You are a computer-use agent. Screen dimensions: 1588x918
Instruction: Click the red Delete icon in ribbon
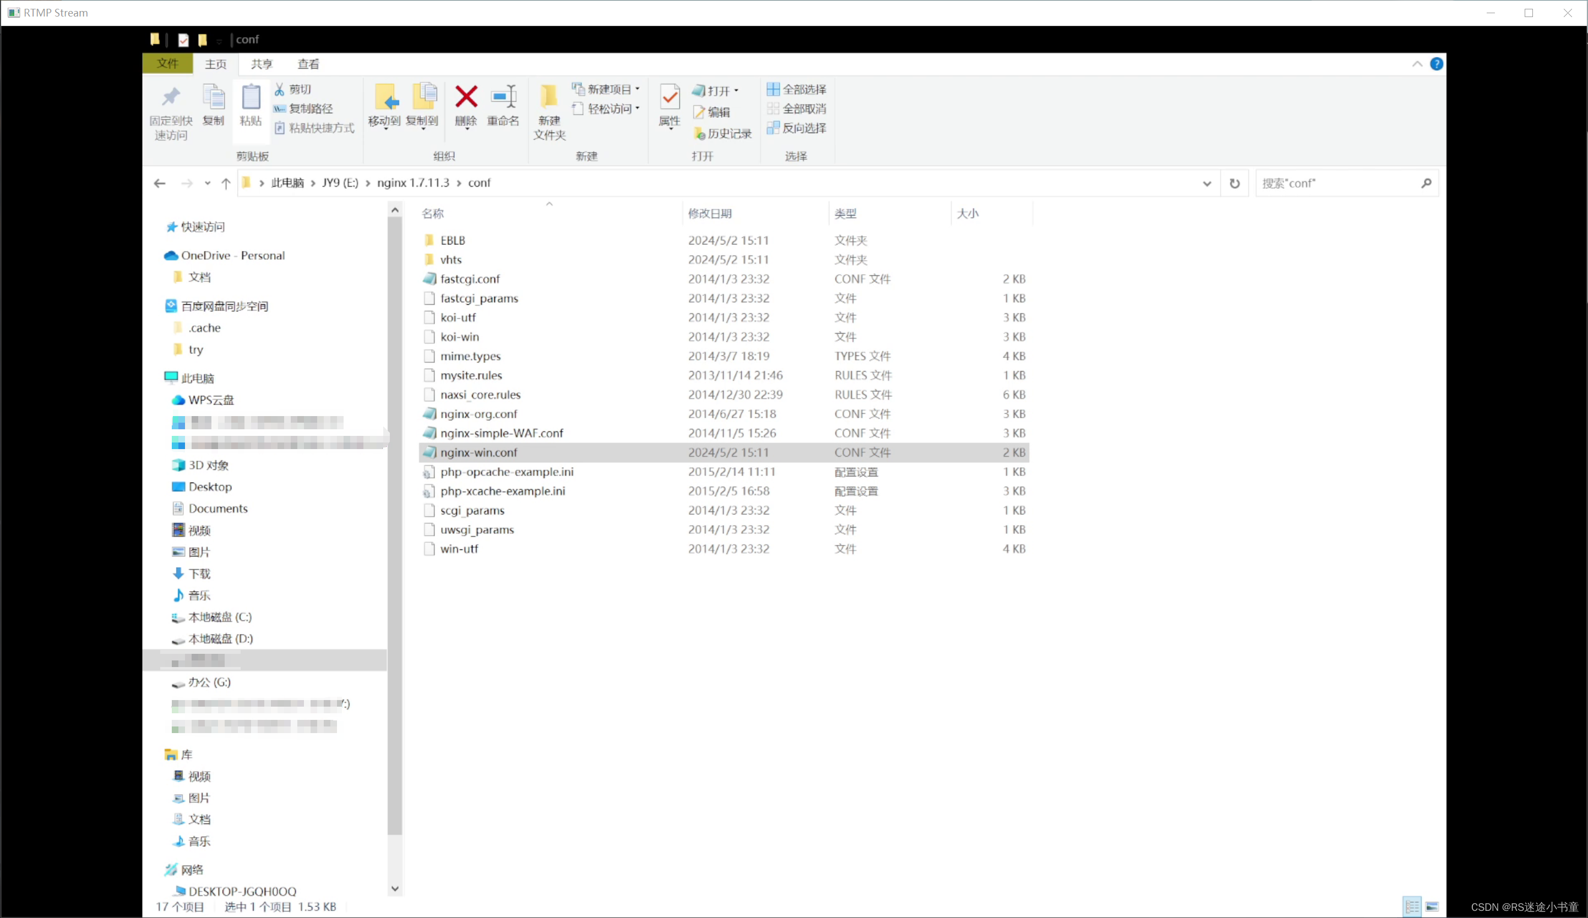pos(466,97)
